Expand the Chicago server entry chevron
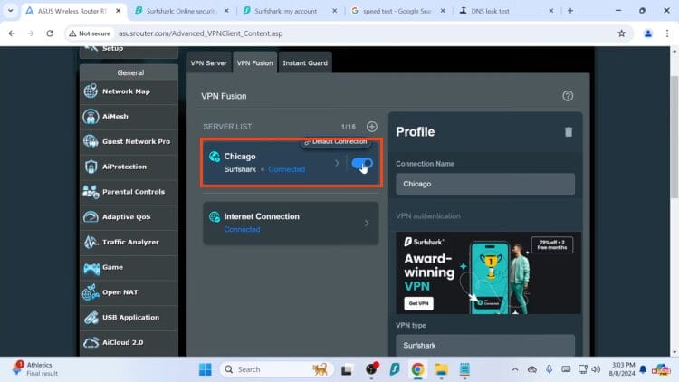 (337, 163)
